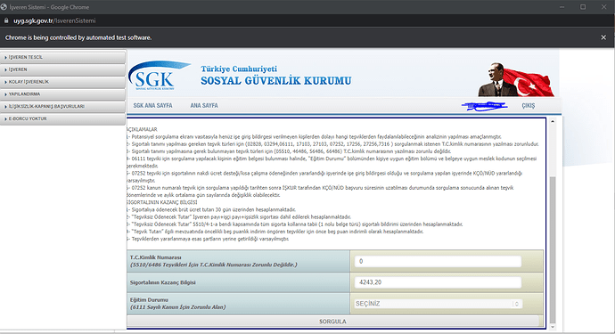Dismiss the automated test software notification
The width and height of the screenshot is (615, 334).
[603, 37]
